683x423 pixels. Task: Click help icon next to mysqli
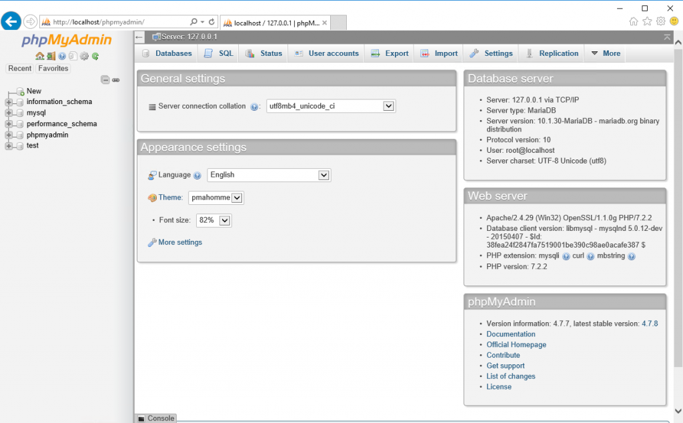pos(566,257)
